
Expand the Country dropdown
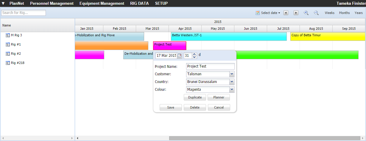pyautogui.click(x=232, y=82)
